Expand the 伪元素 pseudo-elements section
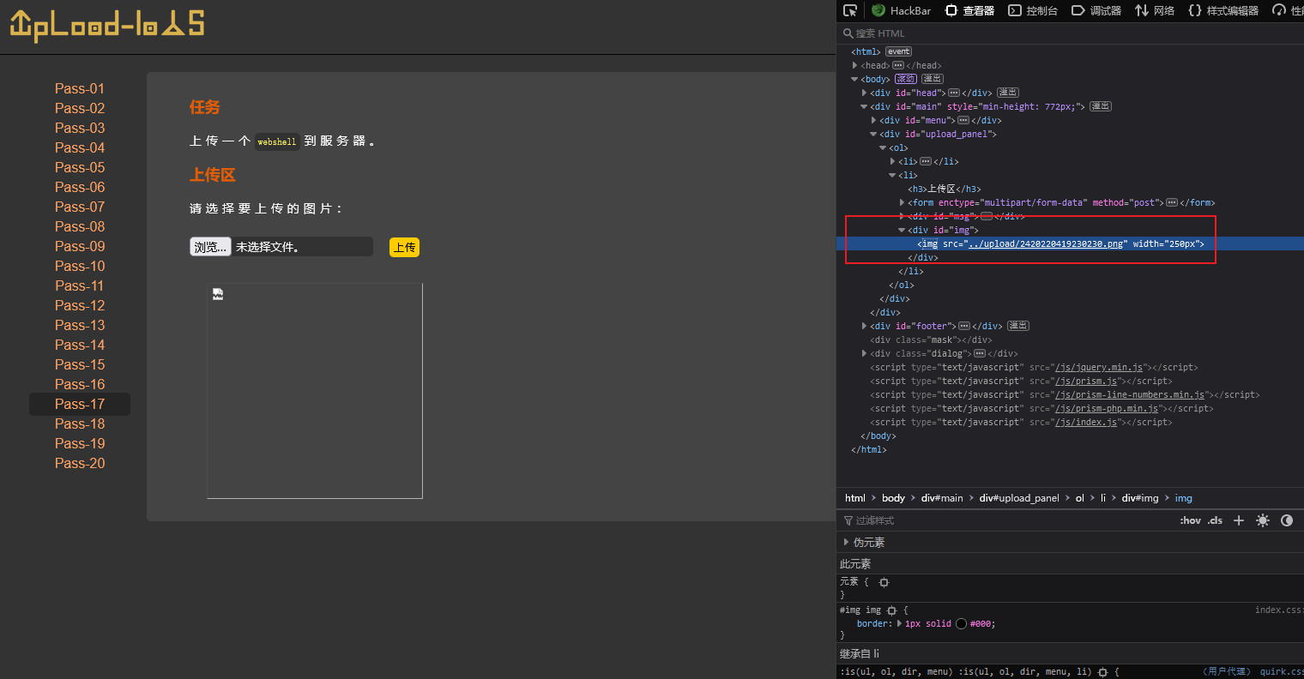This screenshot has width=1304, height=679. coord(847,542)
